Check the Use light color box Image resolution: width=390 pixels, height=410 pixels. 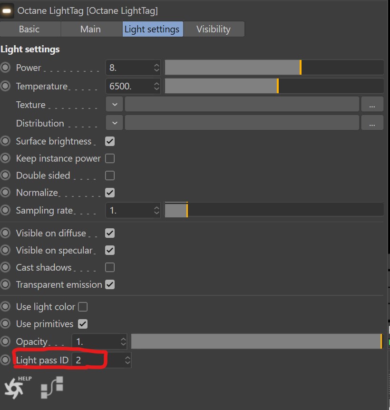(x=83, y=307)
